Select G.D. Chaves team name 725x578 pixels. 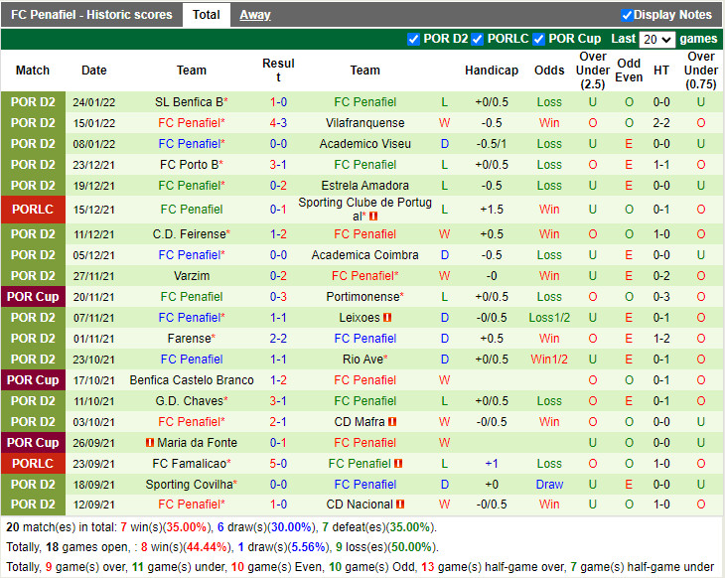(x=189, y=401)
